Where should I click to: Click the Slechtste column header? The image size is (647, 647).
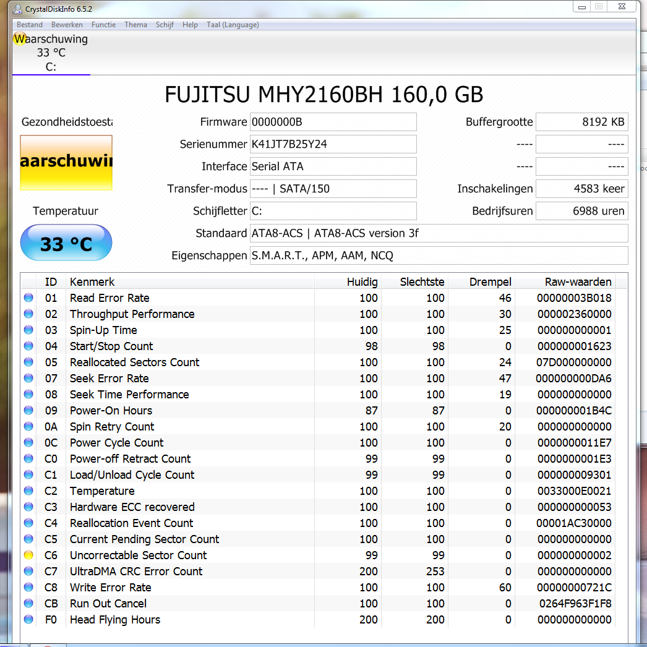click(414, 282)
